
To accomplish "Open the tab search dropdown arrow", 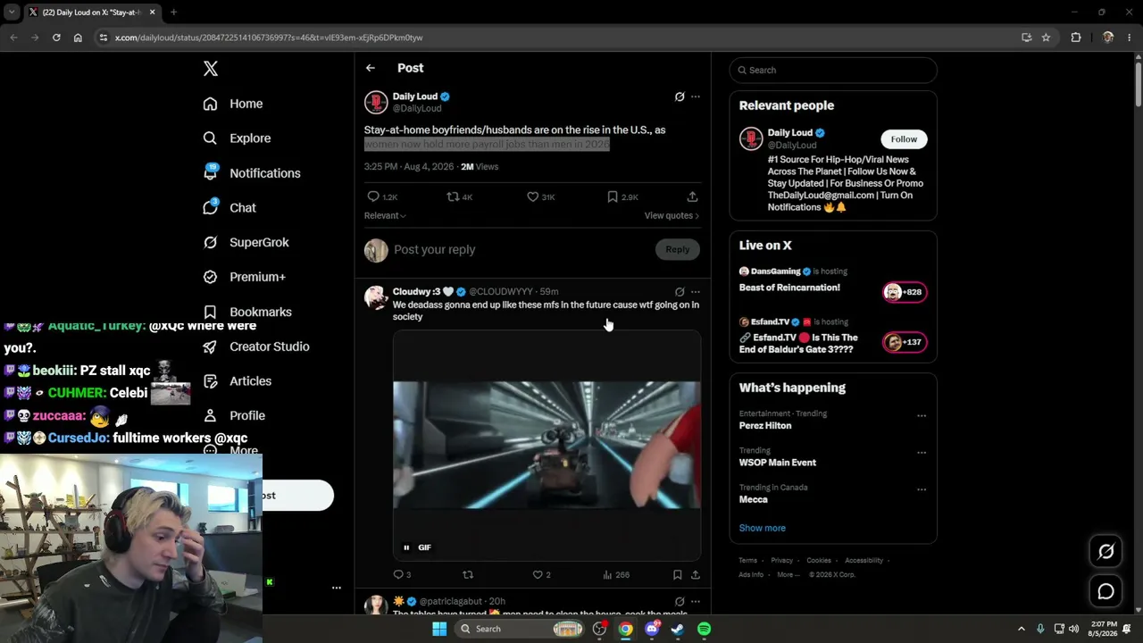I will 12,13.
